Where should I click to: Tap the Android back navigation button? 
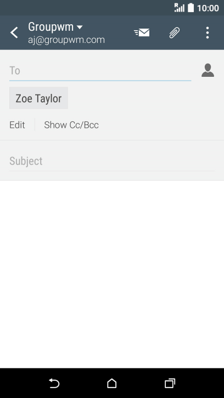coord(54,383)
